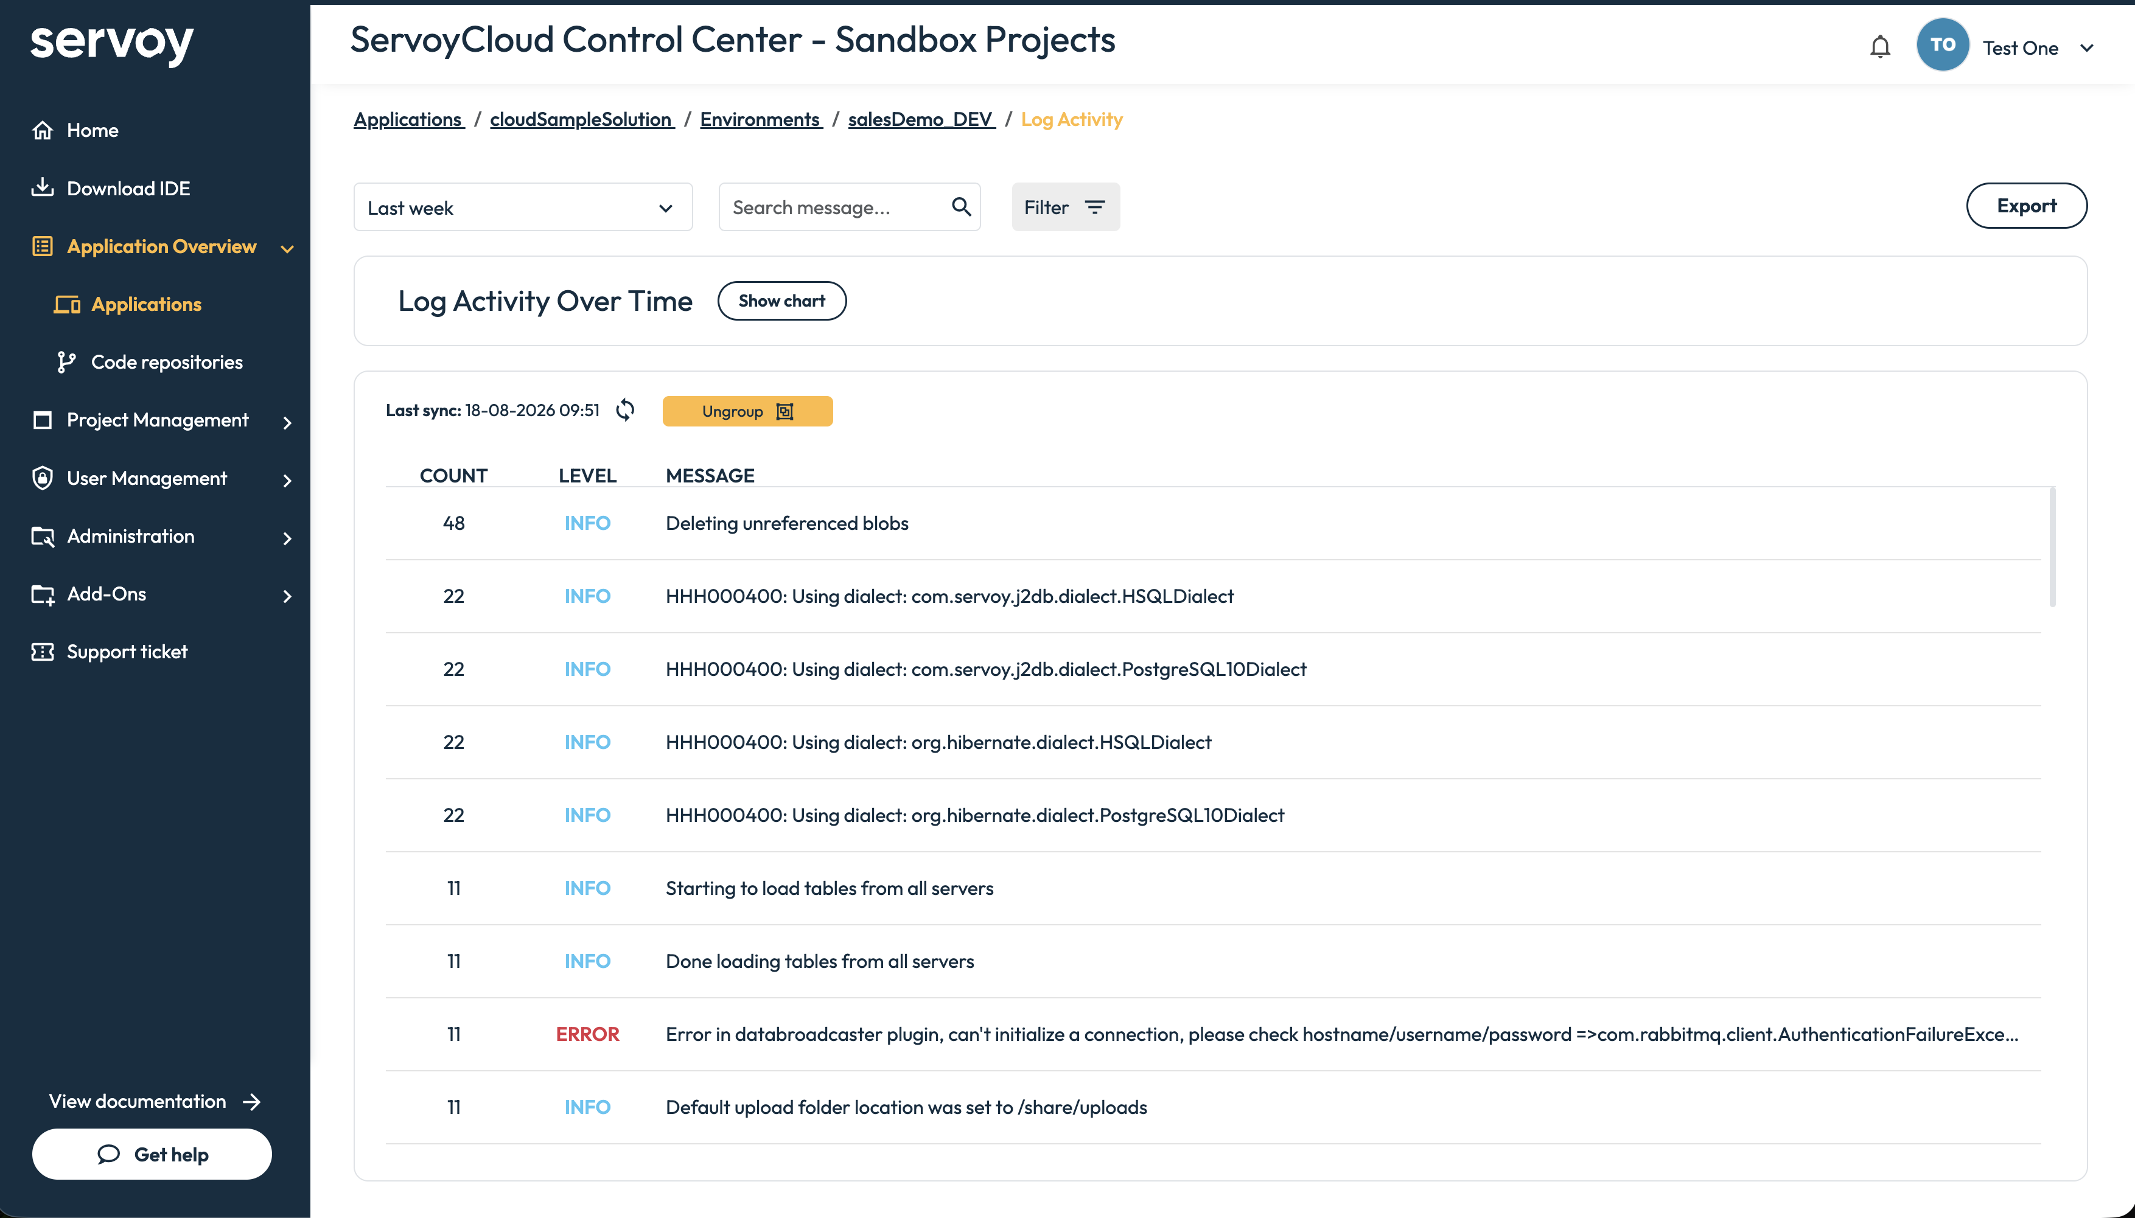Image resolution: width=2135 pixels, height=1218 pixels.
Task: Select the com.servoy.j2db.dialect.PostgreSQL10Dialect log message
Action: click(x=985, y=669)
